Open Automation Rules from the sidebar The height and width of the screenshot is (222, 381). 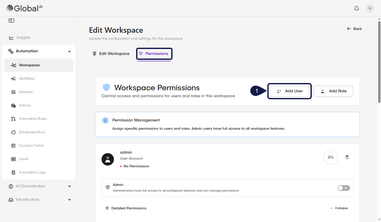coord(13,119)
